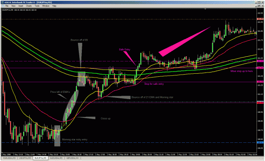Viewport: 265px width, 161px height.
Task: Select the 'Price left of EMA's' label
Action: pyautogui.click(x=60, y=92)
